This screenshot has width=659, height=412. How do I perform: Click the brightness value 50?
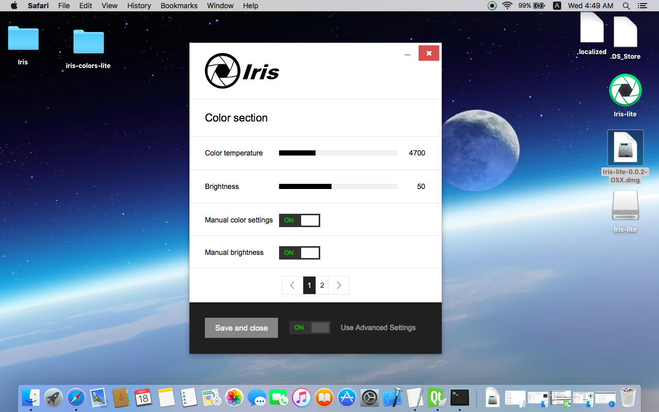pos(421,186)
